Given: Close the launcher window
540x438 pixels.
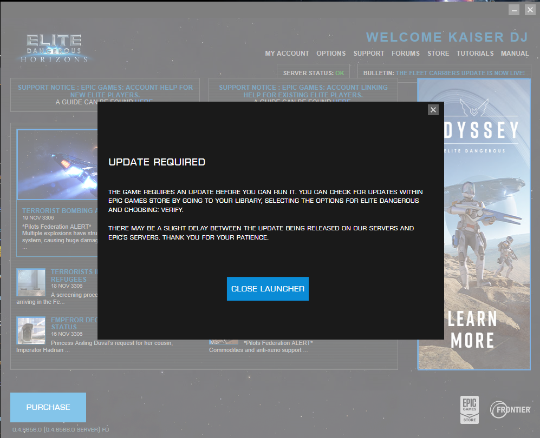Looking at the screenshot, I should pyautogui.click(x=530, y=10).
